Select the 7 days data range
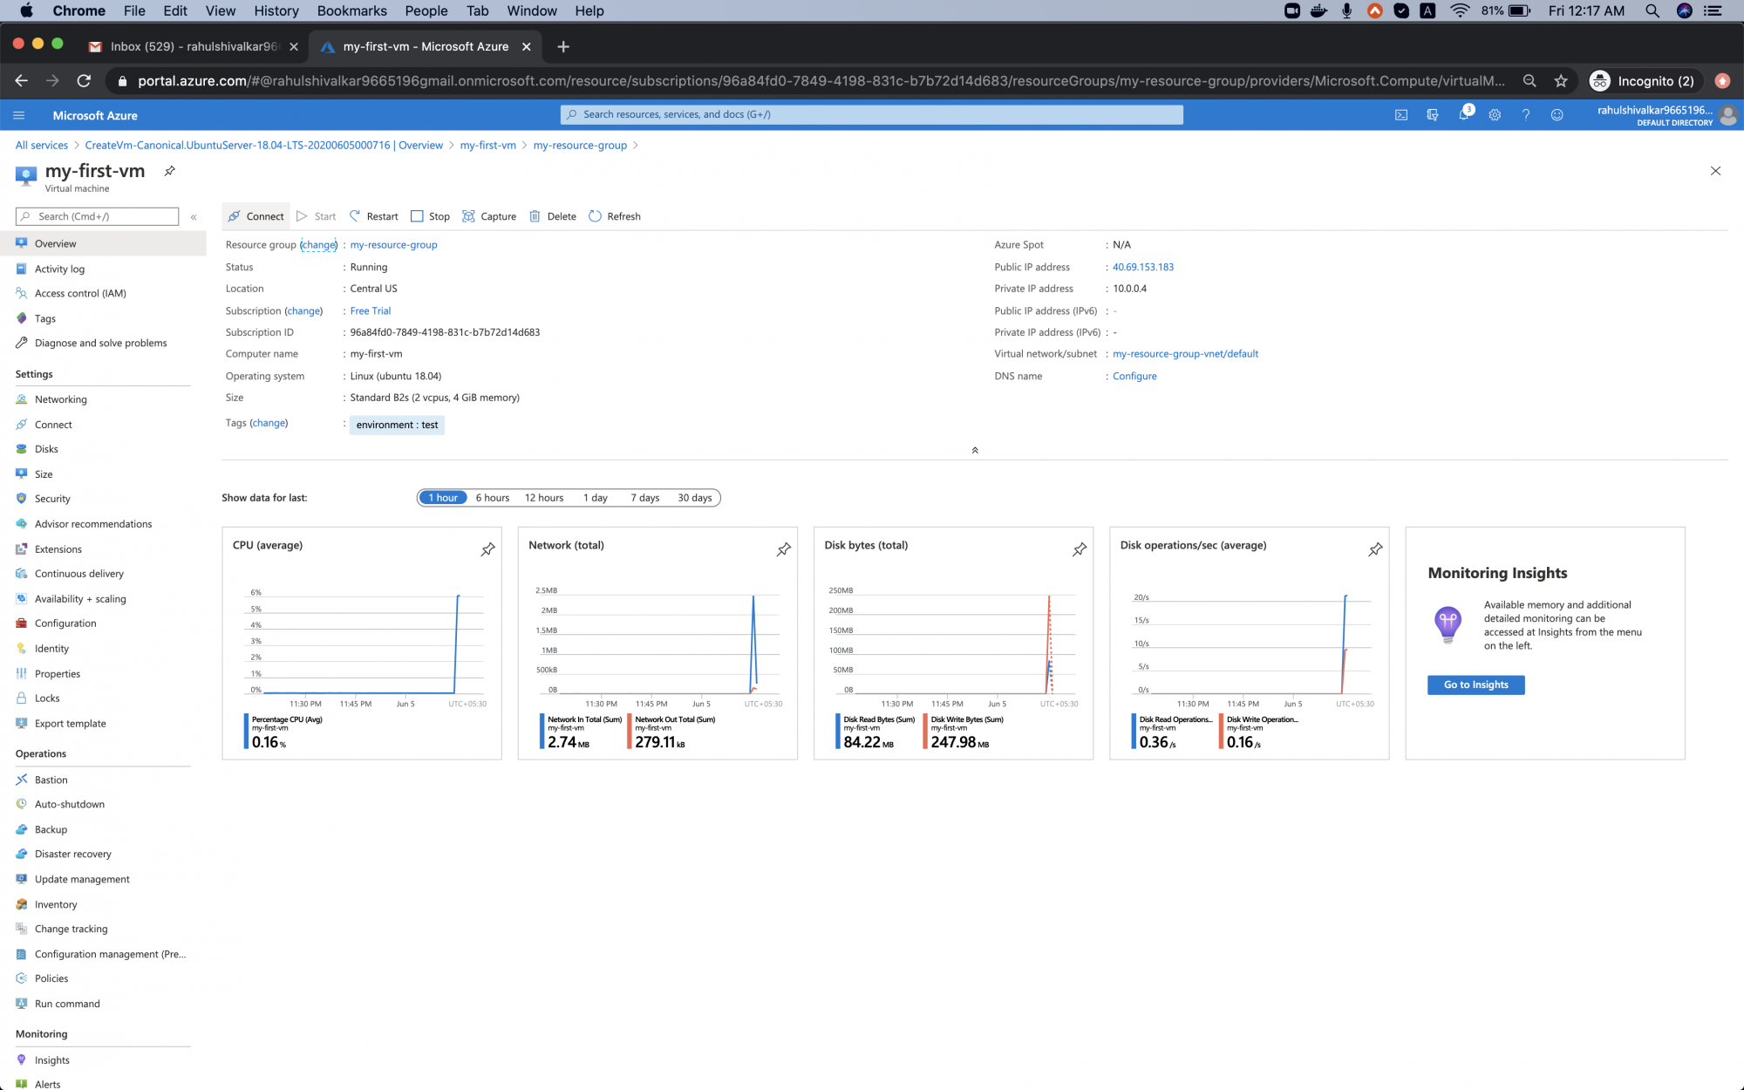Screen dimensions: 1744x1090 (x=644, y=497)
